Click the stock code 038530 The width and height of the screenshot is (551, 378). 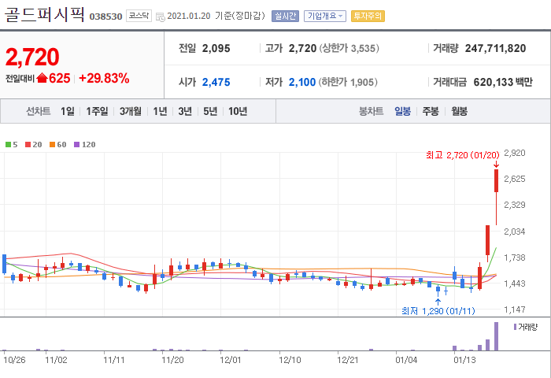pos(105,17)
